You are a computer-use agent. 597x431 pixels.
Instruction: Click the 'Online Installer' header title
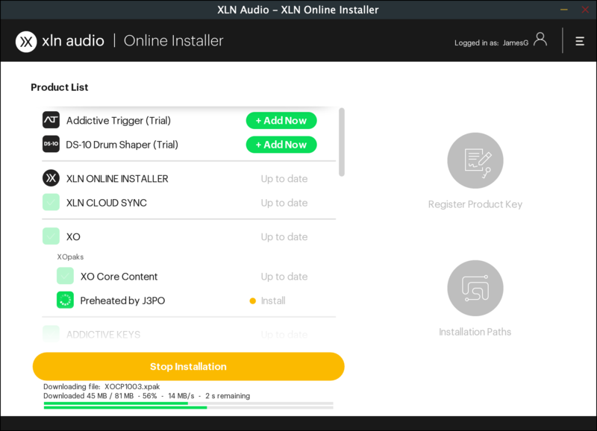click(x=174, y=41)
